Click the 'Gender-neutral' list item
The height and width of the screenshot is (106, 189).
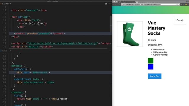tap(160, 55)
